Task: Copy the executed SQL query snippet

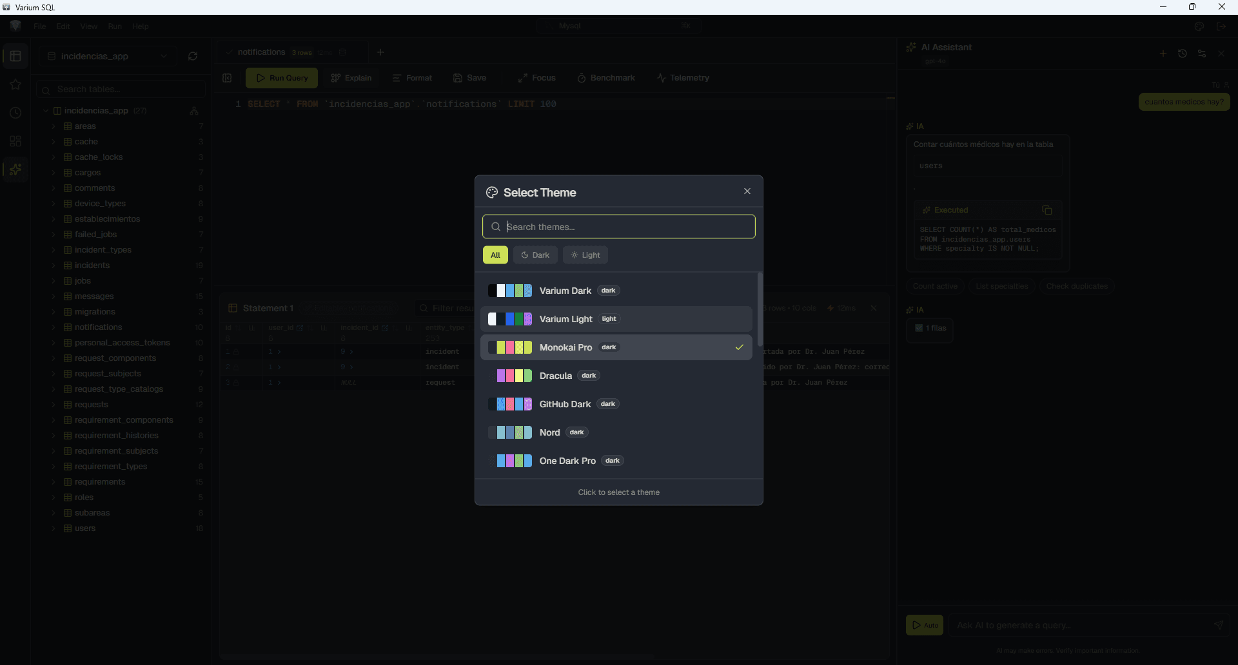Action: 1047,210
